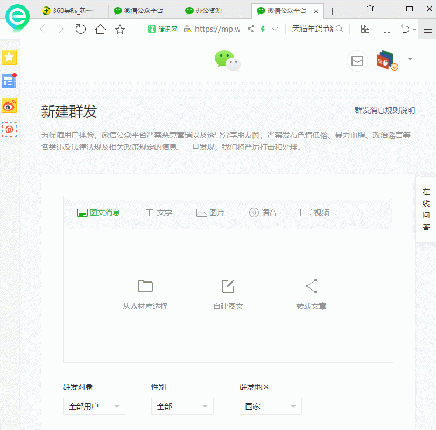Open the 群发地区 国家 dropdown
Screen dimensions: 436x430
tap(270, 406)
